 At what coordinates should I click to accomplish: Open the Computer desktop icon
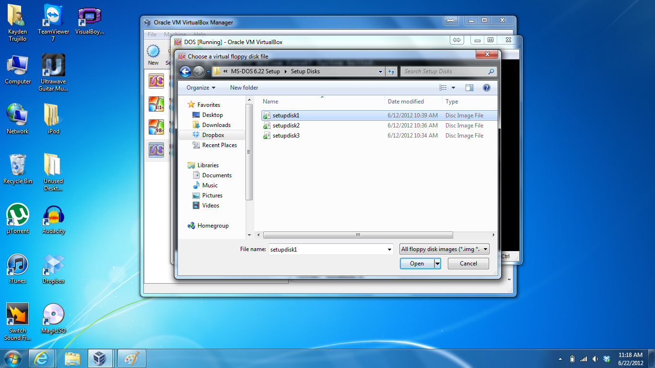point(17,69)
